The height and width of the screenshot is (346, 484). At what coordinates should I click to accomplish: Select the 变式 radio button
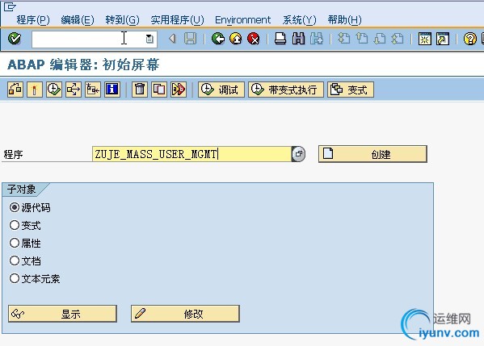pos(15,225)
